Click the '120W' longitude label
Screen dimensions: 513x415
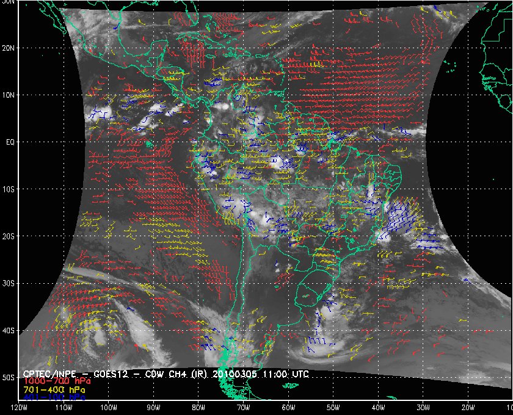coord(19,408)
